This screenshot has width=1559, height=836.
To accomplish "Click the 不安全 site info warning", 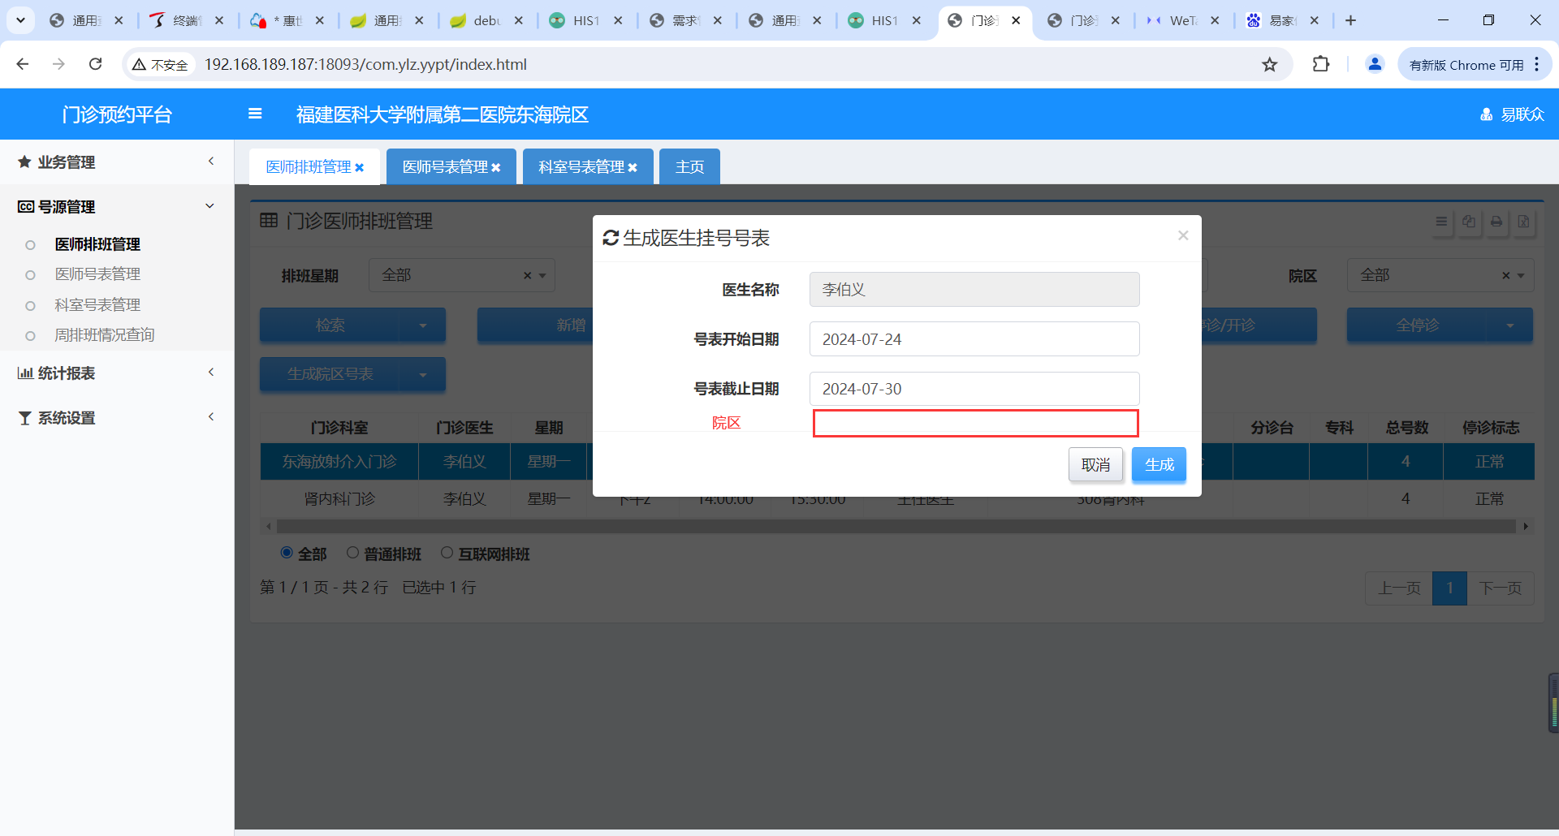I will 161,64.
